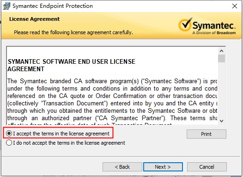Select 'I do not accept' radio button

coord(9,143)
